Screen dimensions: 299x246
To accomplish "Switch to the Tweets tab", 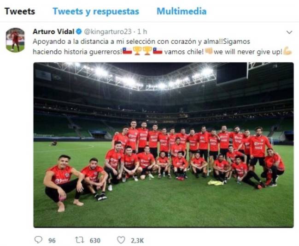I will (x=20, y=11).
